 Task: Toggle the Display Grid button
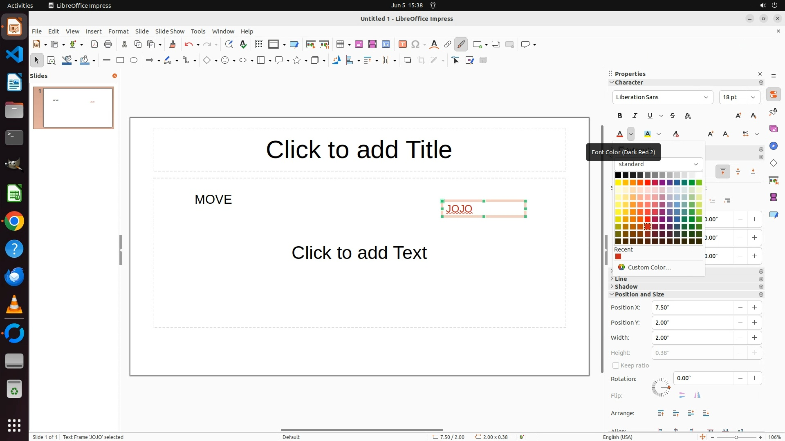(259, 45)
